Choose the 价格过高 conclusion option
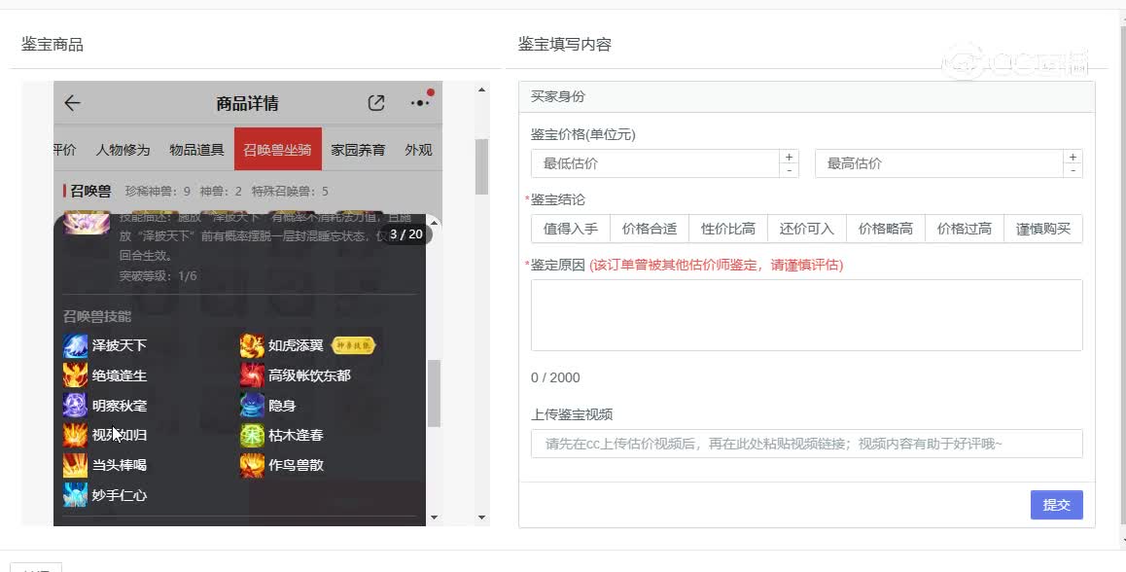The height and width of the screenshot is (572, 1126). 965,229
